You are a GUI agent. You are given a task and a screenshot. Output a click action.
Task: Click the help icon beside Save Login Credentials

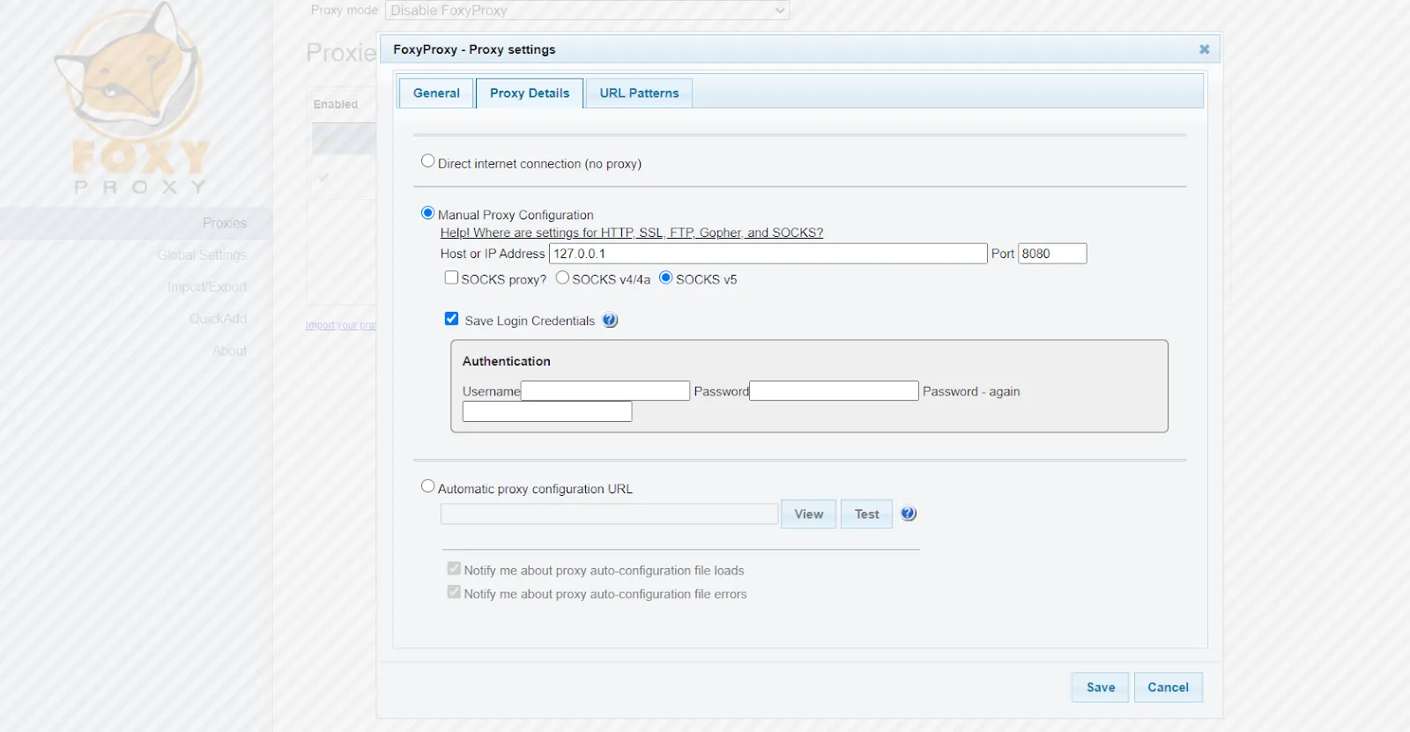[x=610, y=321]
